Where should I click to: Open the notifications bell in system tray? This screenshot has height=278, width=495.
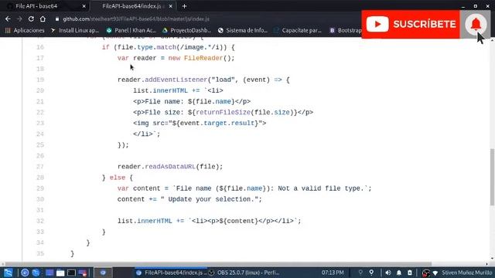pos(399,273)
